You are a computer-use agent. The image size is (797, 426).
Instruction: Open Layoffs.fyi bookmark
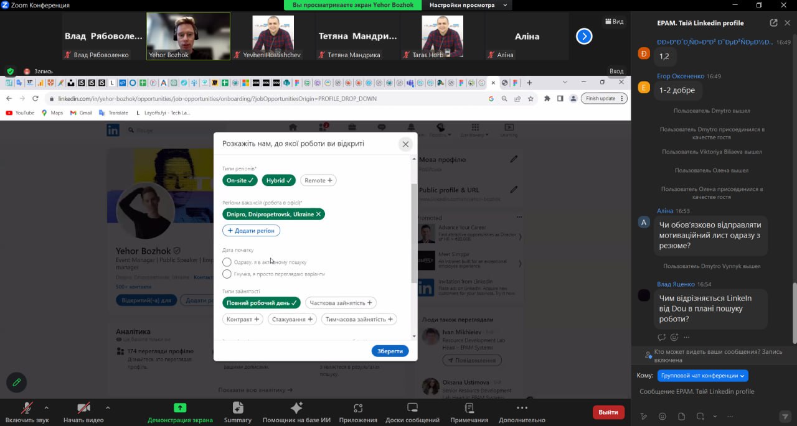(163, 113)
